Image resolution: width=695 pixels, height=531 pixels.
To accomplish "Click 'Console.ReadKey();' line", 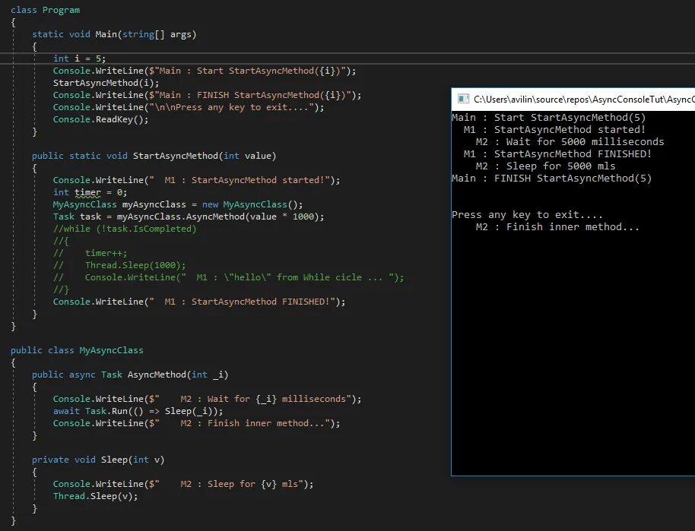I will click(100, 119).
